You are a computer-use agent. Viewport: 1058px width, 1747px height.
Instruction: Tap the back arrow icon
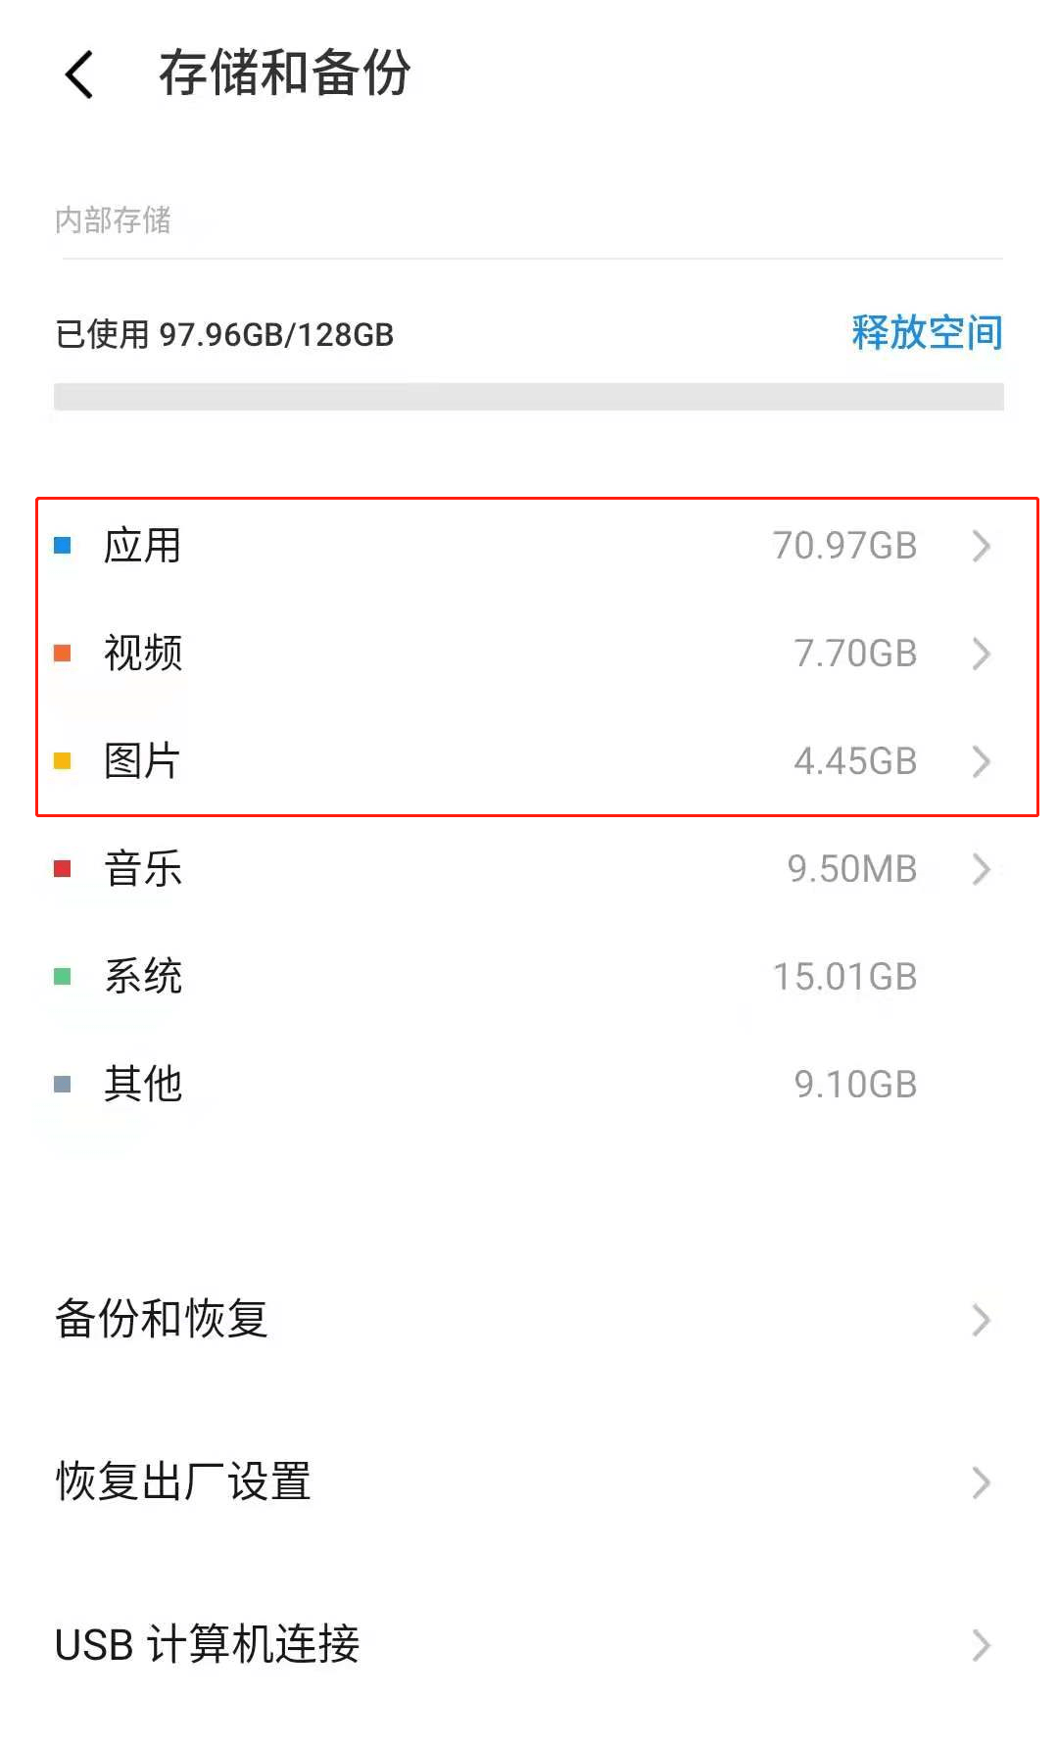(79, 74)
